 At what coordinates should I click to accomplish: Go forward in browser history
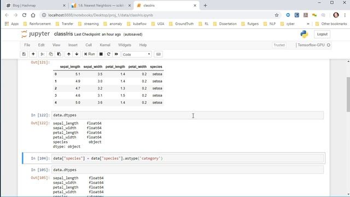coord(15,15)
